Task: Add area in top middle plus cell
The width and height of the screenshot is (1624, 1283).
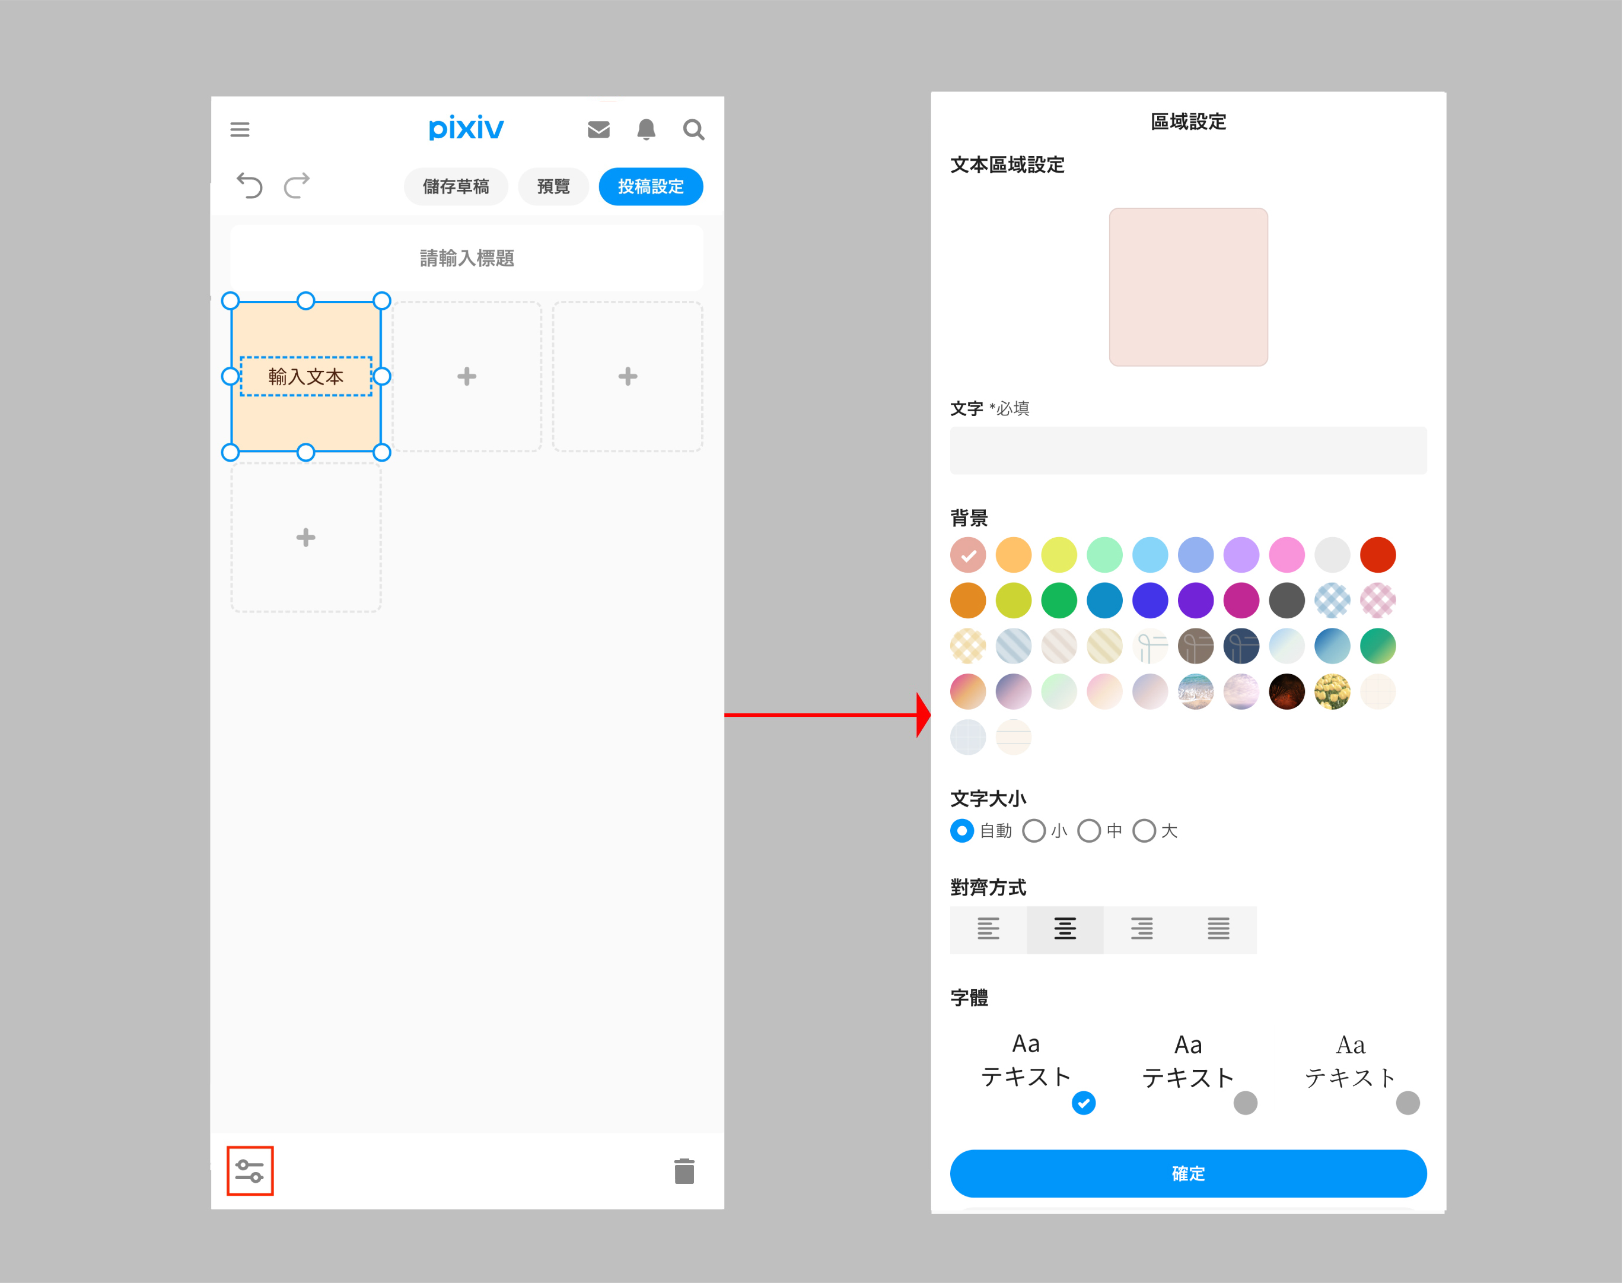Action: point(467,376)
